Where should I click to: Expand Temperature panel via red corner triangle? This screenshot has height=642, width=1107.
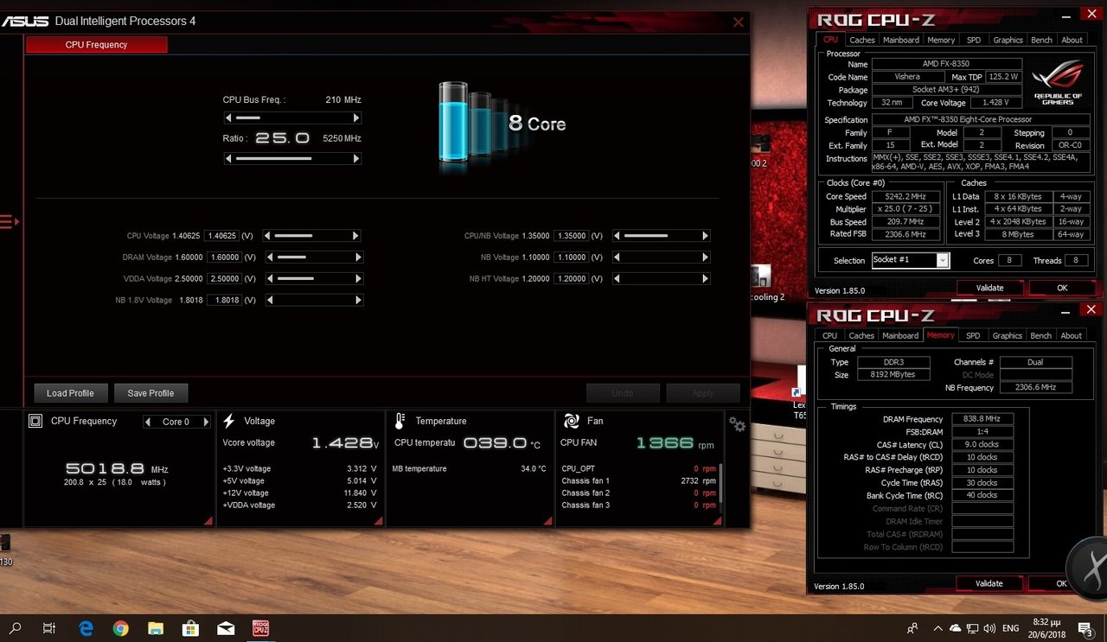tap(547, 521)
